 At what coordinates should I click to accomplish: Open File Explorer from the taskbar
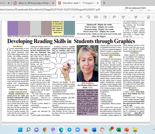coord(135,130)
